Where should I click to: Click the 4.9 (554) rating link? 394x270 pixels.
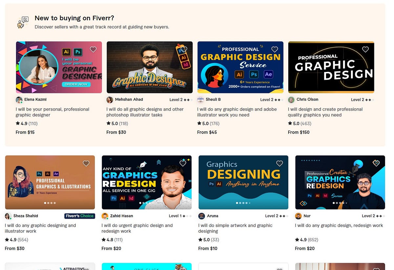16,240
